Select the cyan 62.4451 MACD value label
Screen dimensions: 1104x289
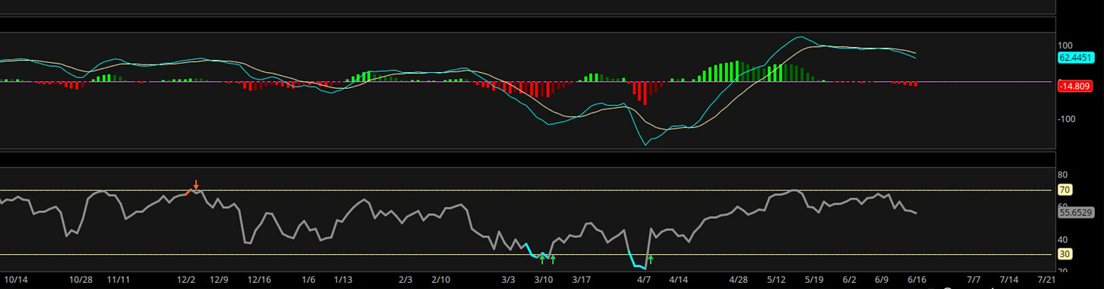tap(1076, 57)
